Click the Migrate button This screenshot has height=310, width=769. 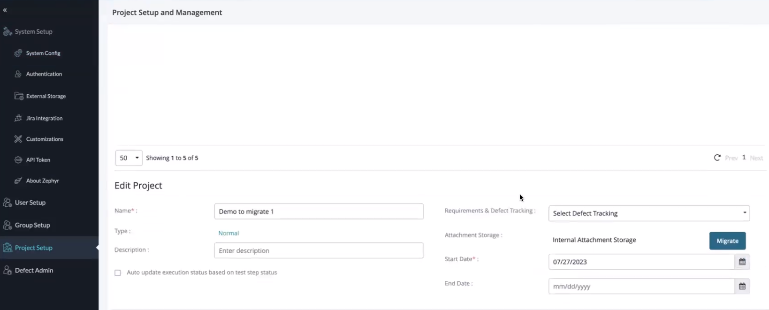(x=727, y=241)
